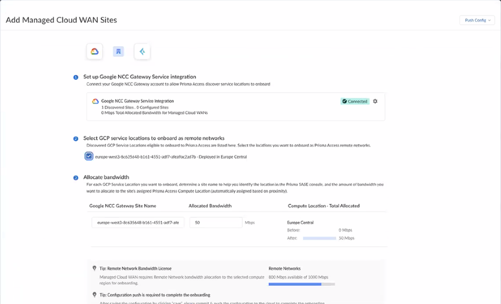This screenshot has height=304, width=501.
Task: Click the 'Google NCC Gateway Service Integration' title
Action: pyautogui.click(x=137, y=101)
